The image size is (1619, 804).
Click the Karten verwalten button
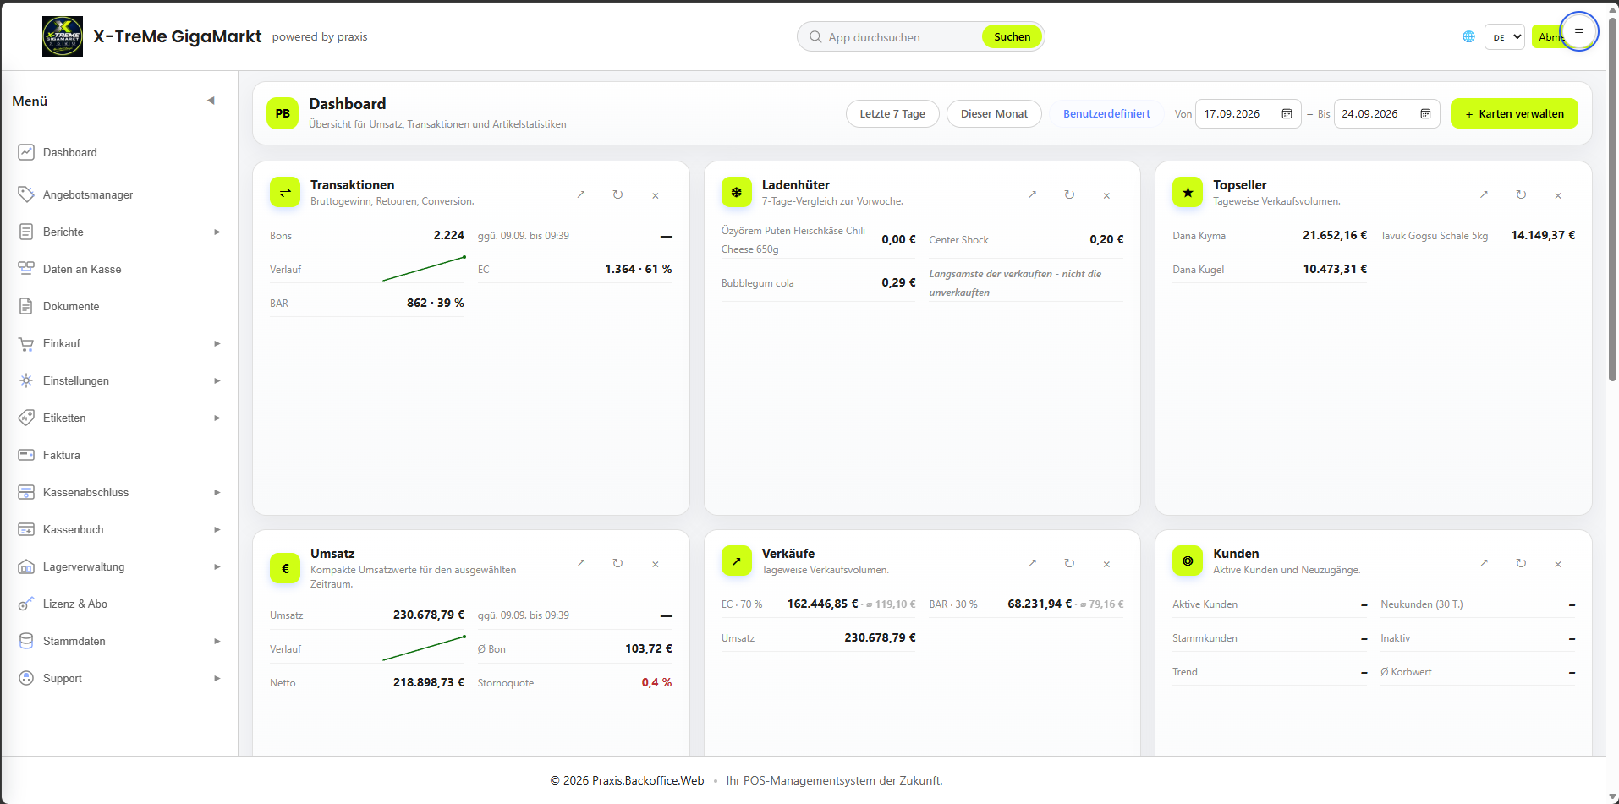click(x=1514, y=113)
